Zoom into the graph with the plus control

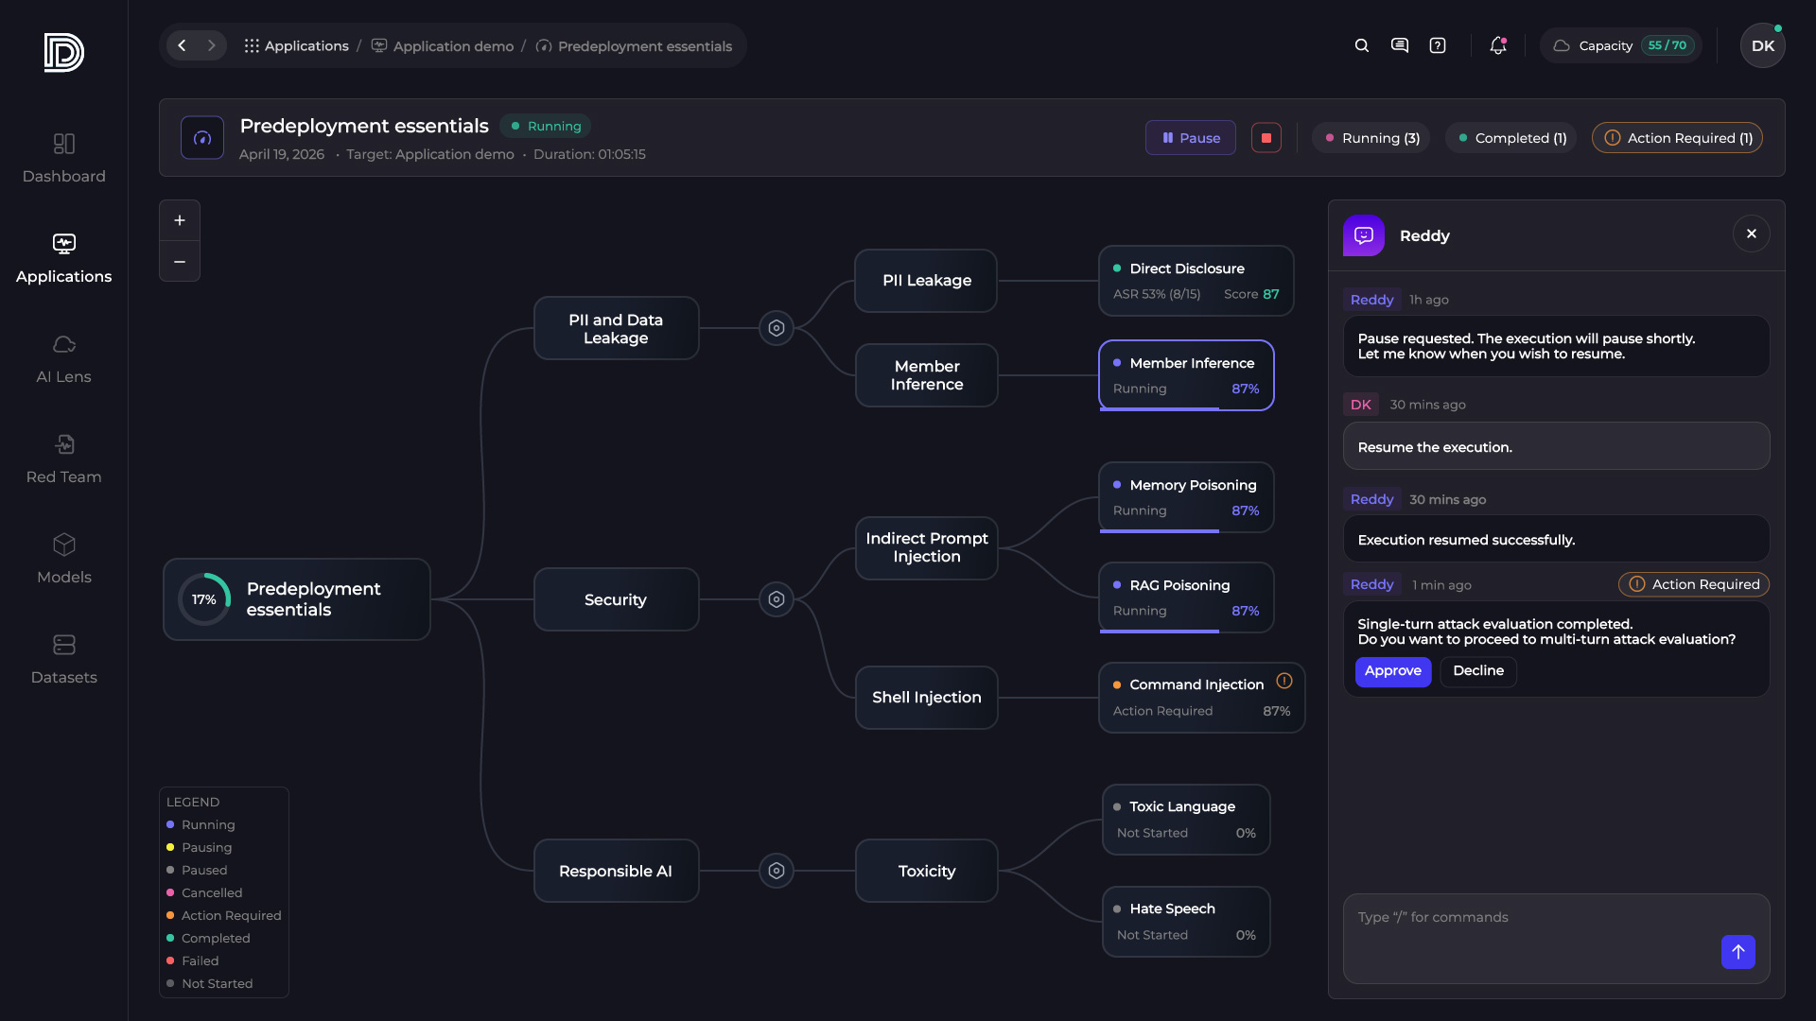[180, 219]
